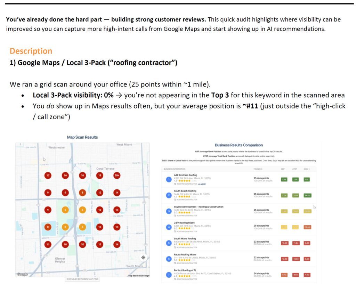Expand the +4 MORE categories link
The width and height of the screenshot is (356, 293).
pyautogui.click(x=201, y=184)
